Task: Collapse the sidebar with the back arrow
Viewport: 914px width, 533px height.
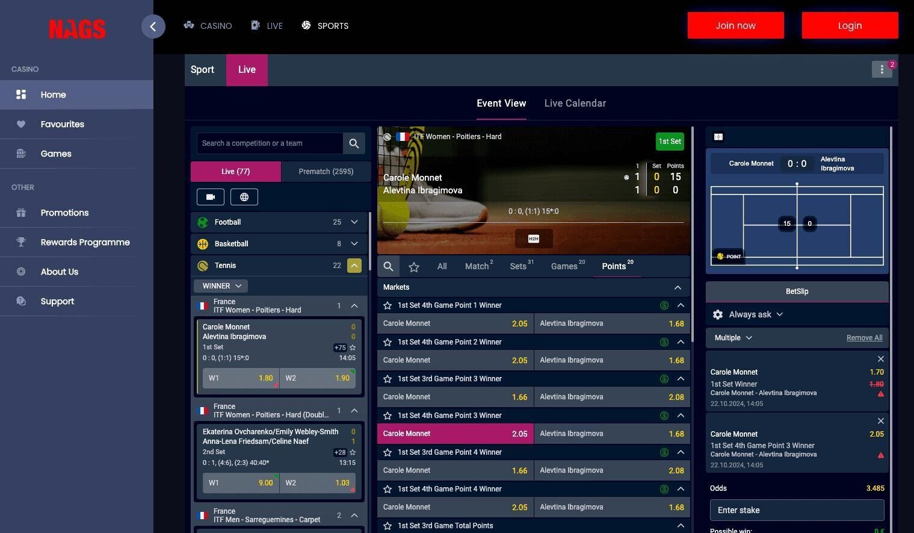Action: click(x=153, y=26)
